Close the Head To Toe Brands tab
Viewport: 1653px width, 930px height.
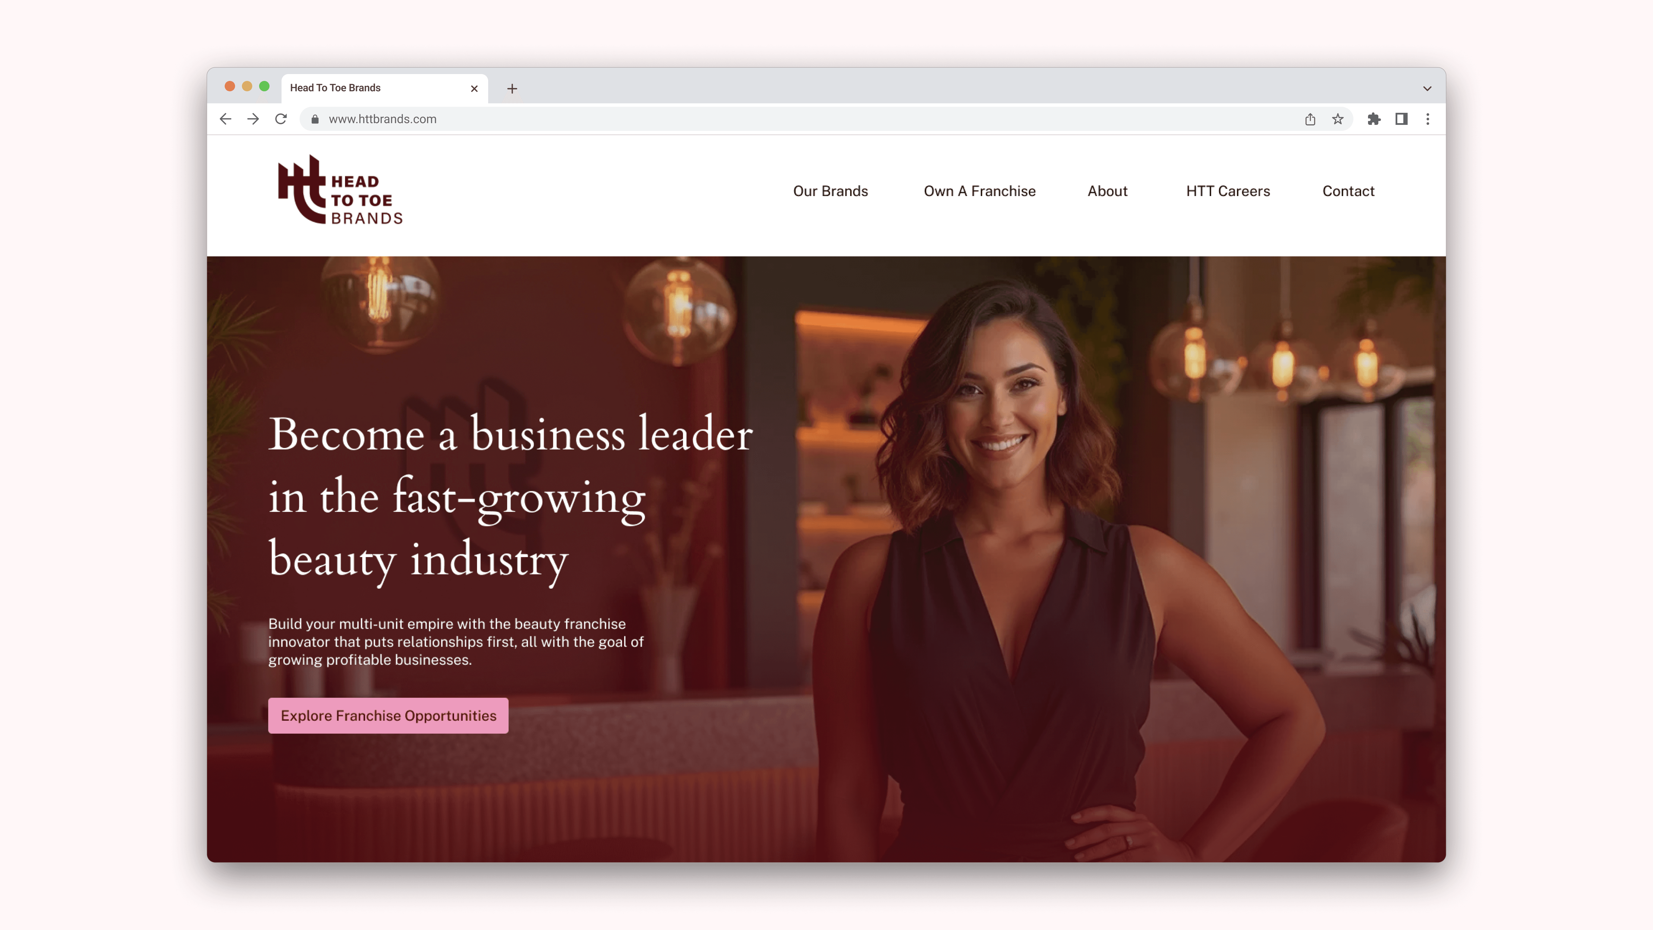point(474,89)
